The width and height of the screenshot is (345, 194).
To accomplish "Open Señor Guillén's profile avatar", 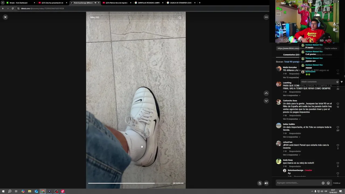I will [x=279, y=126].
